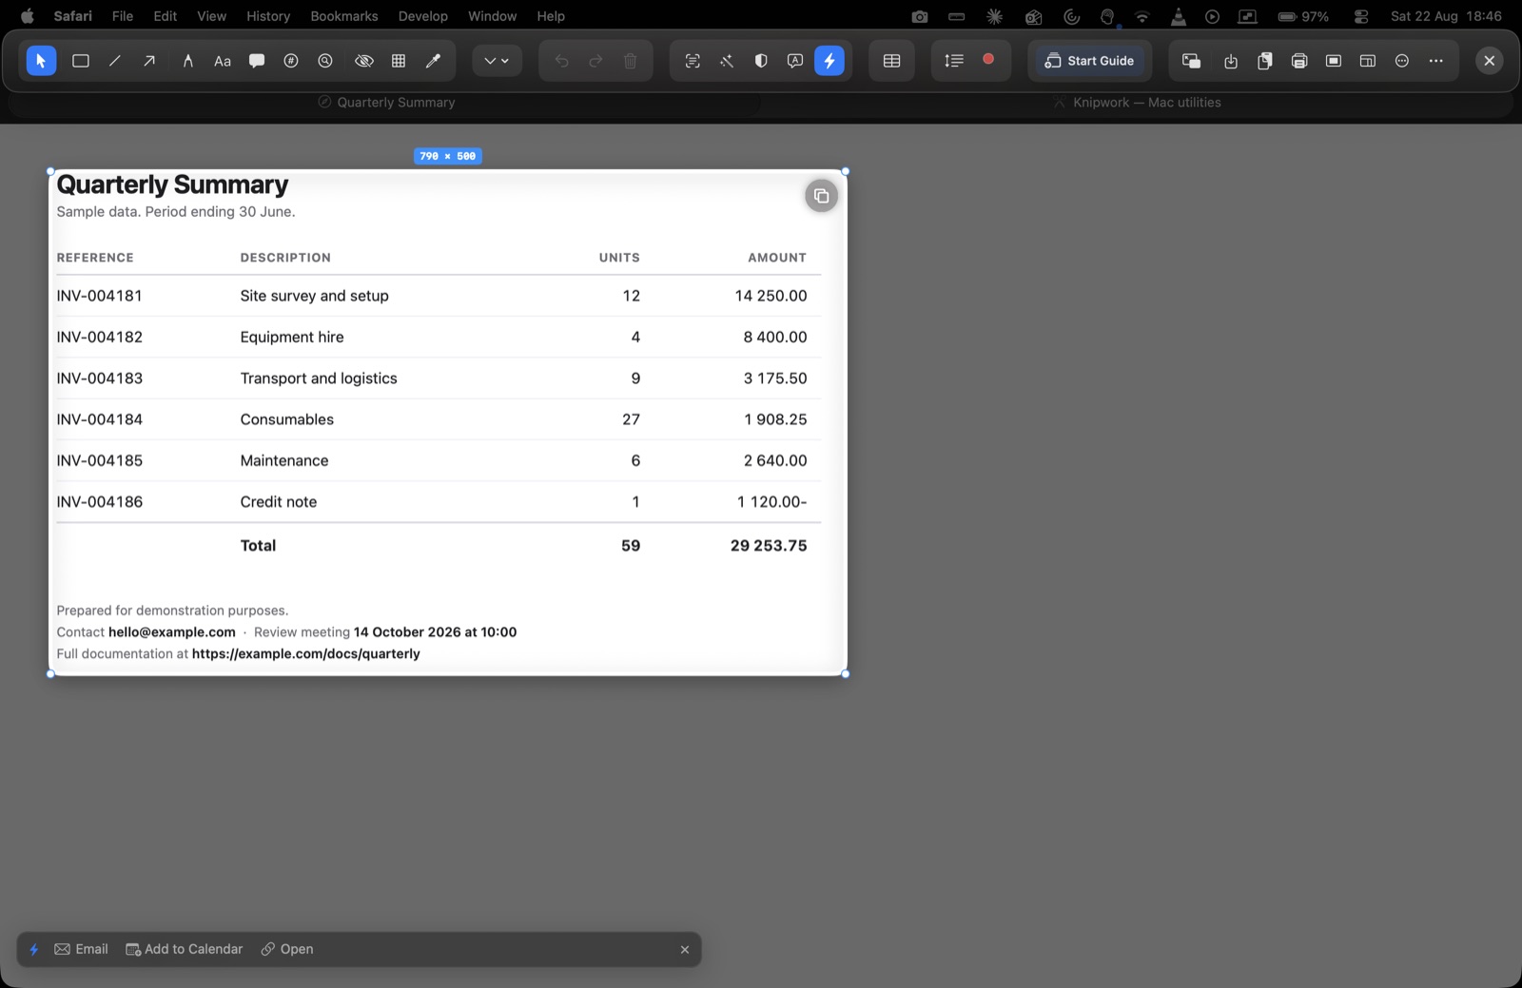Click the https://example.com/docs/quarterly URL
The height and width of the screenshot is (988, 1522).
[306, 654]
